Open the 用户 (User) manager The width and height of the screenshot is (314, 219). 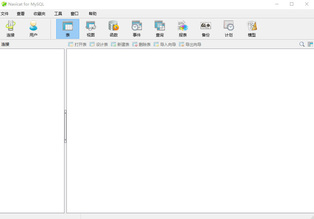click(x=33, y=29)
